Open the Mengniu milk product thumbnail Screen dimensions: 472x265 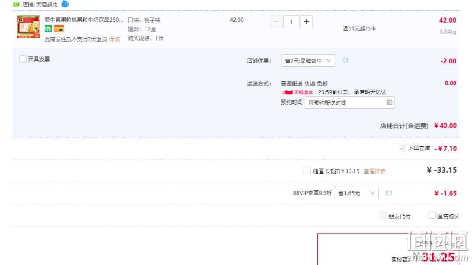[28, 27]
